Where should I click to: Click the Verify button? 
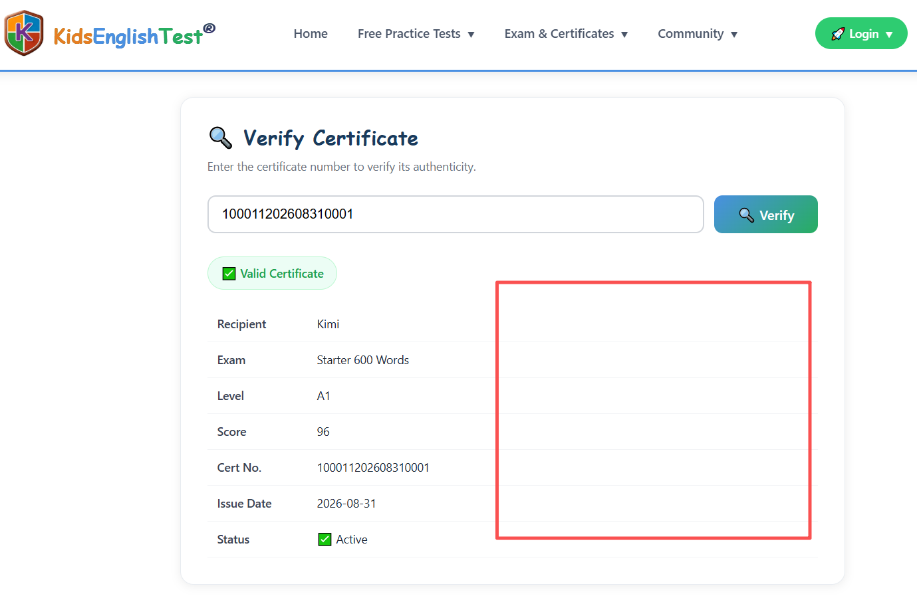click(x=766, y=215)
